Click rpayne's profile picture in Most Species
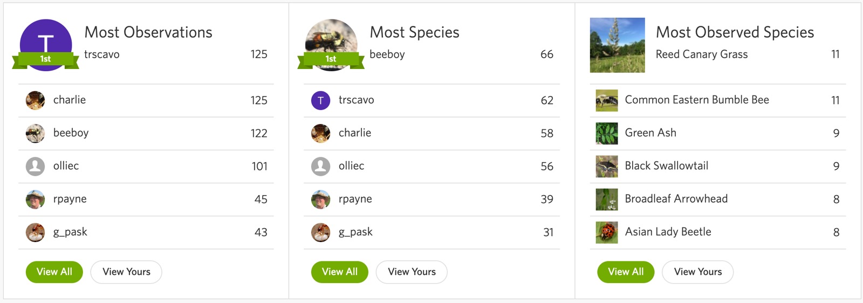The height and width of the screenshot is (303, 863). point(320,199)
